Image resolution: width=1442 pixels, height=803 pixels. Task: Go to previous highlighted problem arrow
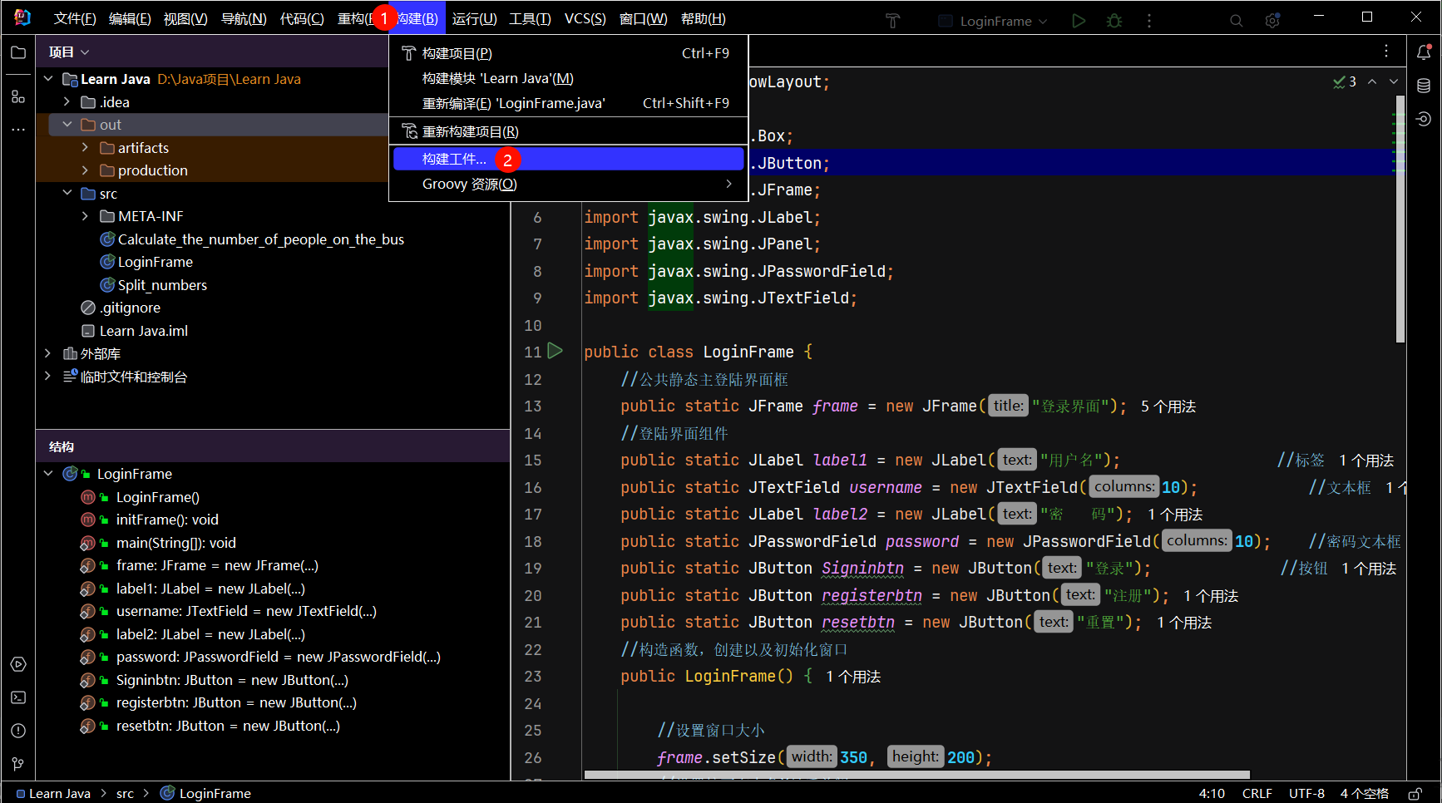click(1372, 81)
